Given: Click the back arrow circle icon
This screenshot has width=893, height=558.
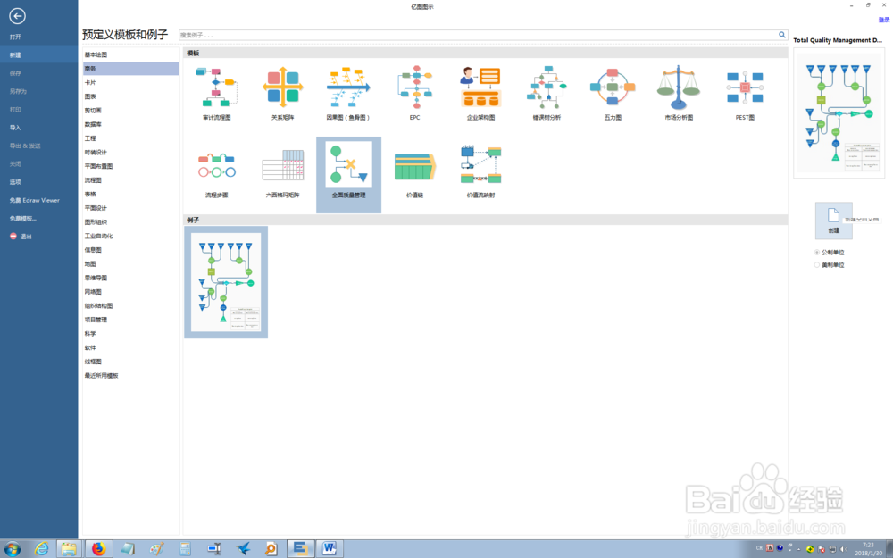Looking at the screenshot, I should click(x=17, y=16).
